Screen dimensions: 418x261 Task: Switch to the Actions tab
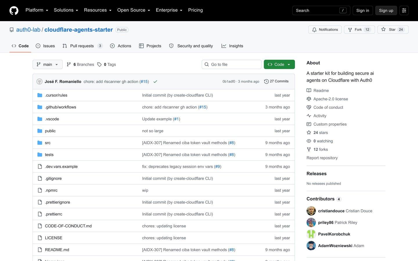point(120,46)
